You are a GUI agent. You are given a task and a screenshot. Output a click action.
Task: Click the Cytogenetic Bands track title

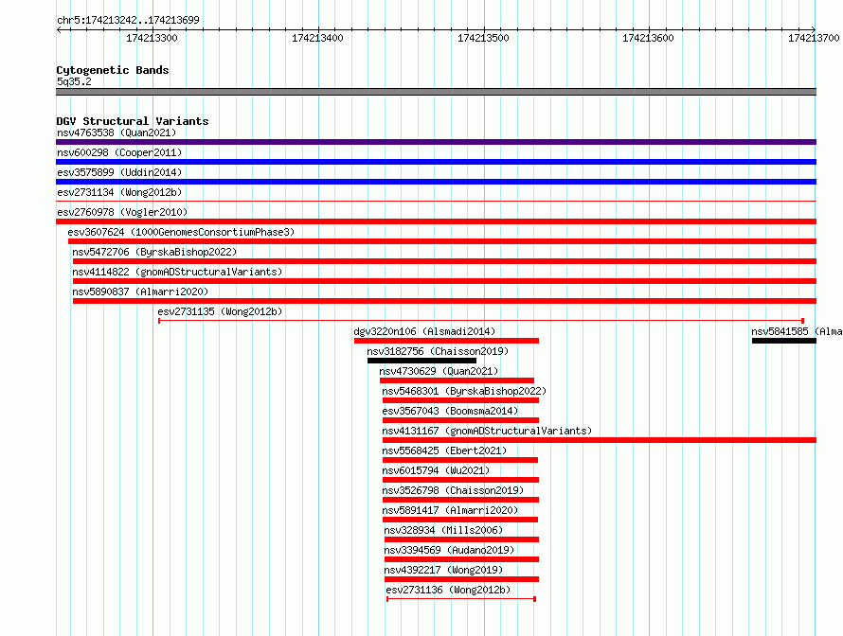[113, 70]
